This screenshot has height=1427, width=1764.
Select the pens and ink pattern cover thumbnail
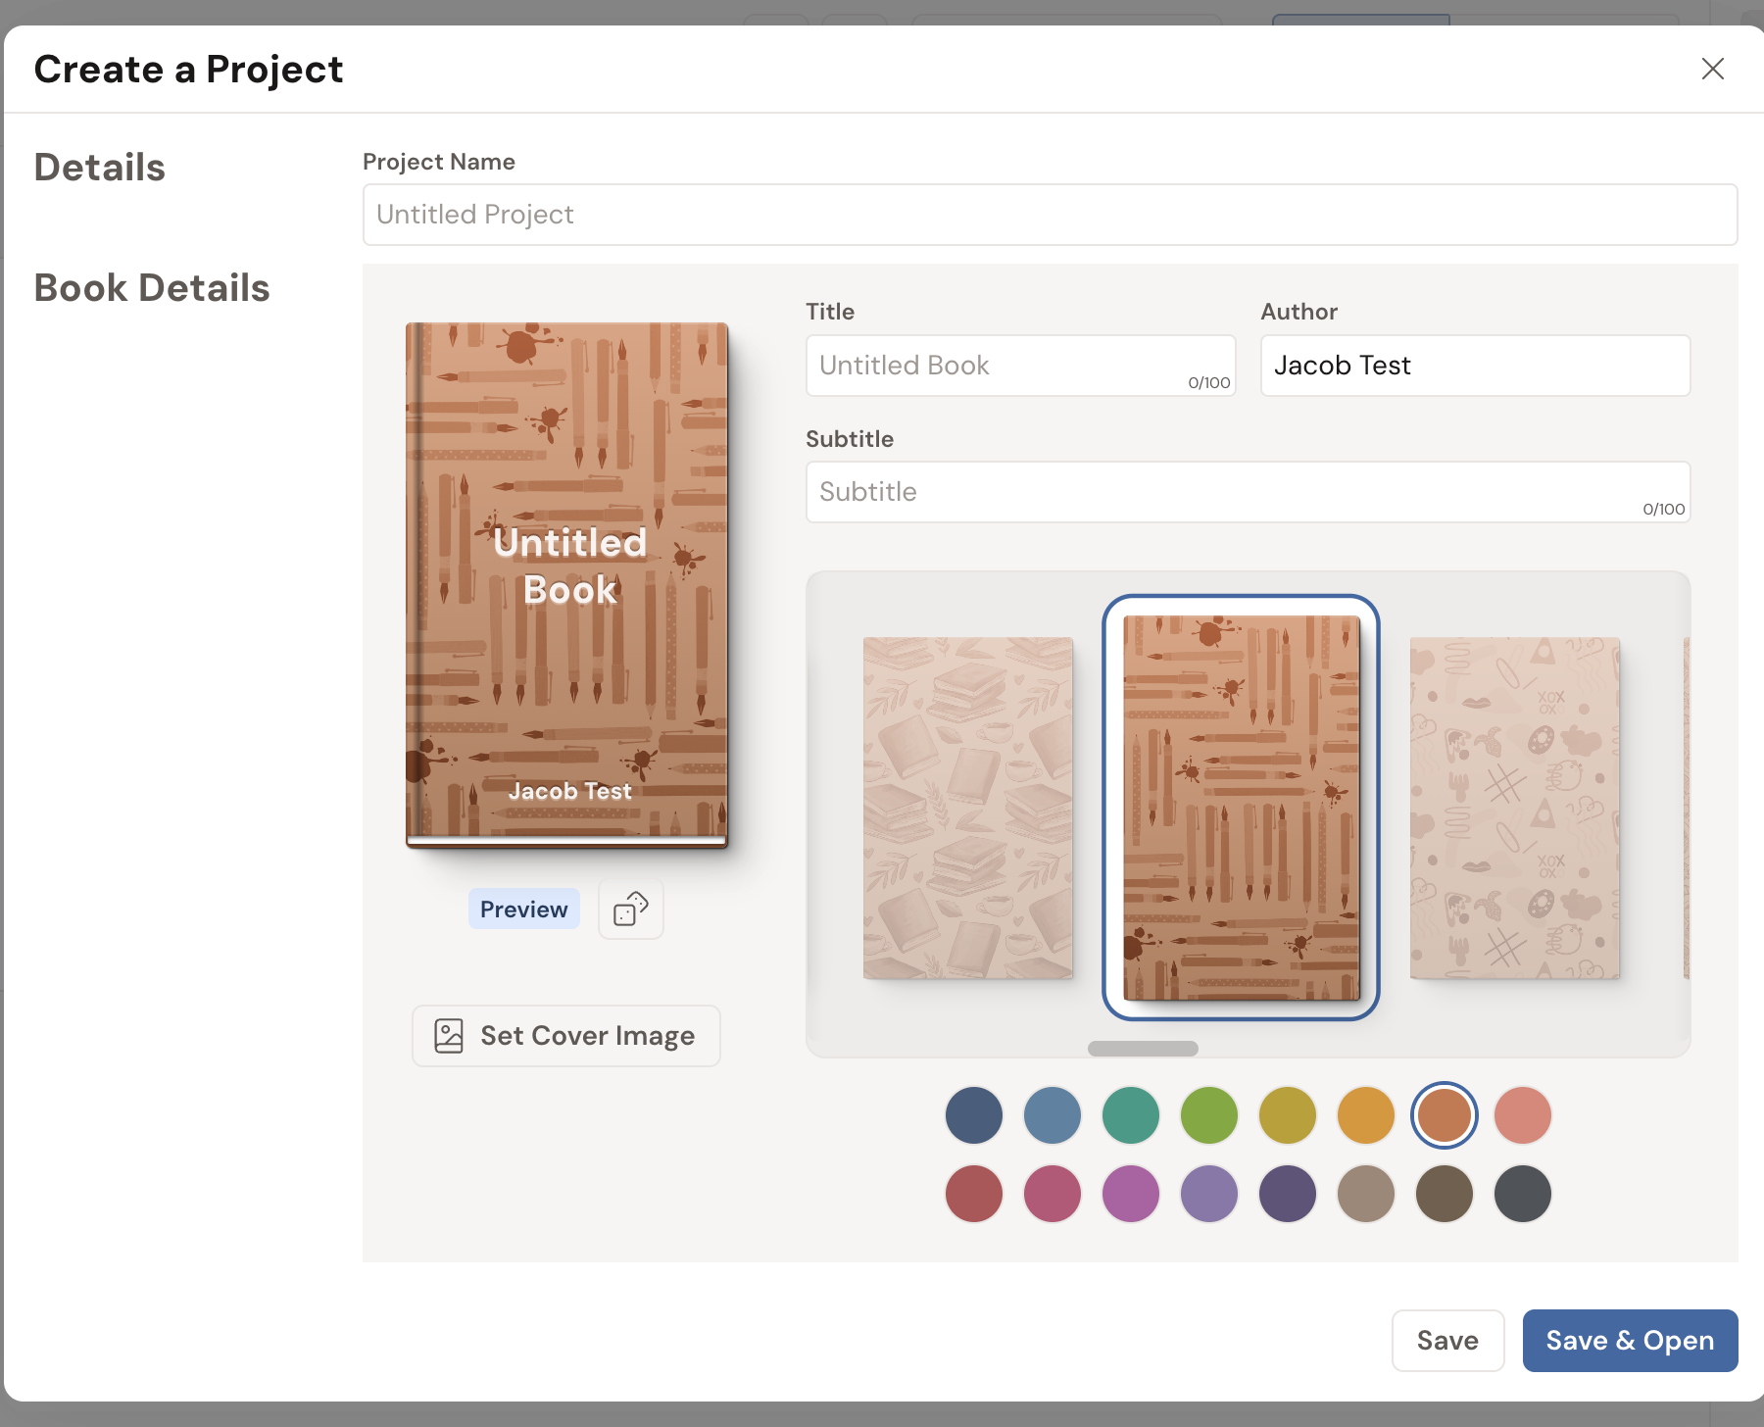coord(1241,808)
